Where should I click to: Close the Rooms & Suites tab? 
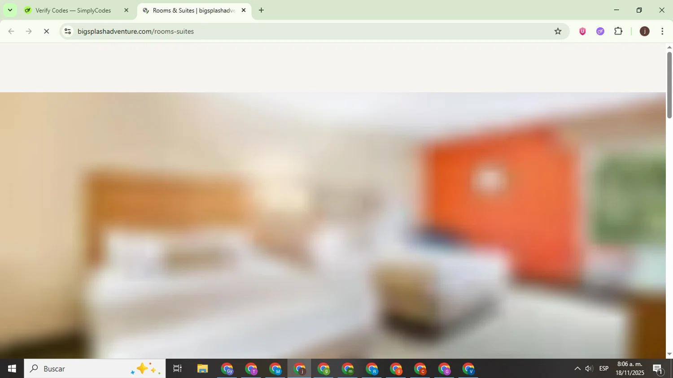point(244,10)
